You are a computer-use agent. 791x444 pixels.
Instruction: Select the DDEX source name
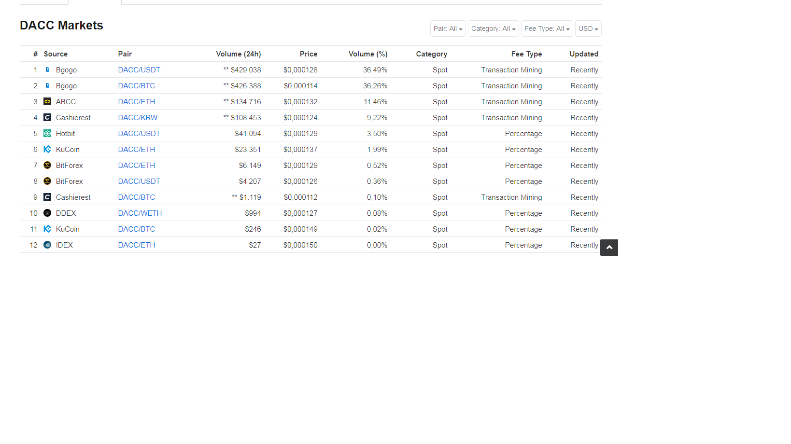[66, 213]
